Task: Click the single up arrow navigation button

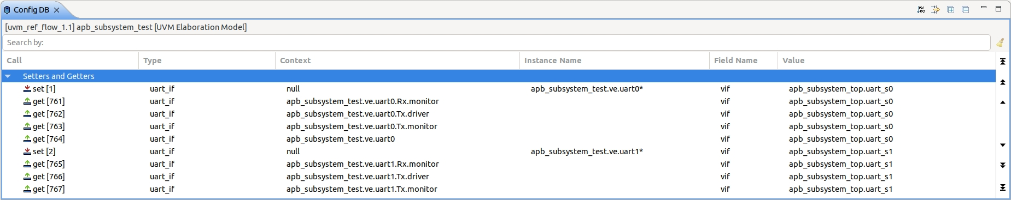Action: (x=1003, y=102)
